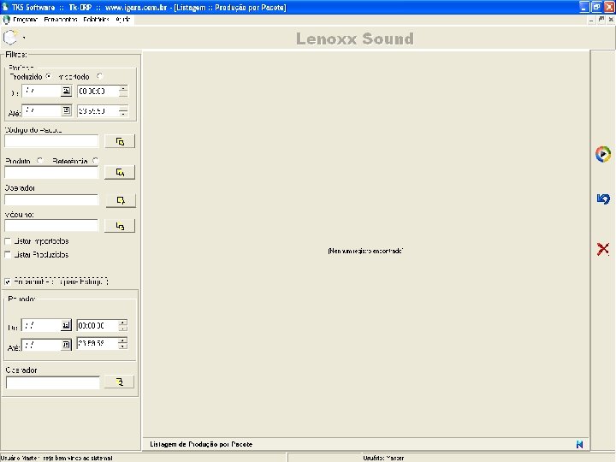Screen dimensions: 616x462
Task: Click the lower Período 00:00:00 time field
Action: pyautogui.click(x=98, y=325)
